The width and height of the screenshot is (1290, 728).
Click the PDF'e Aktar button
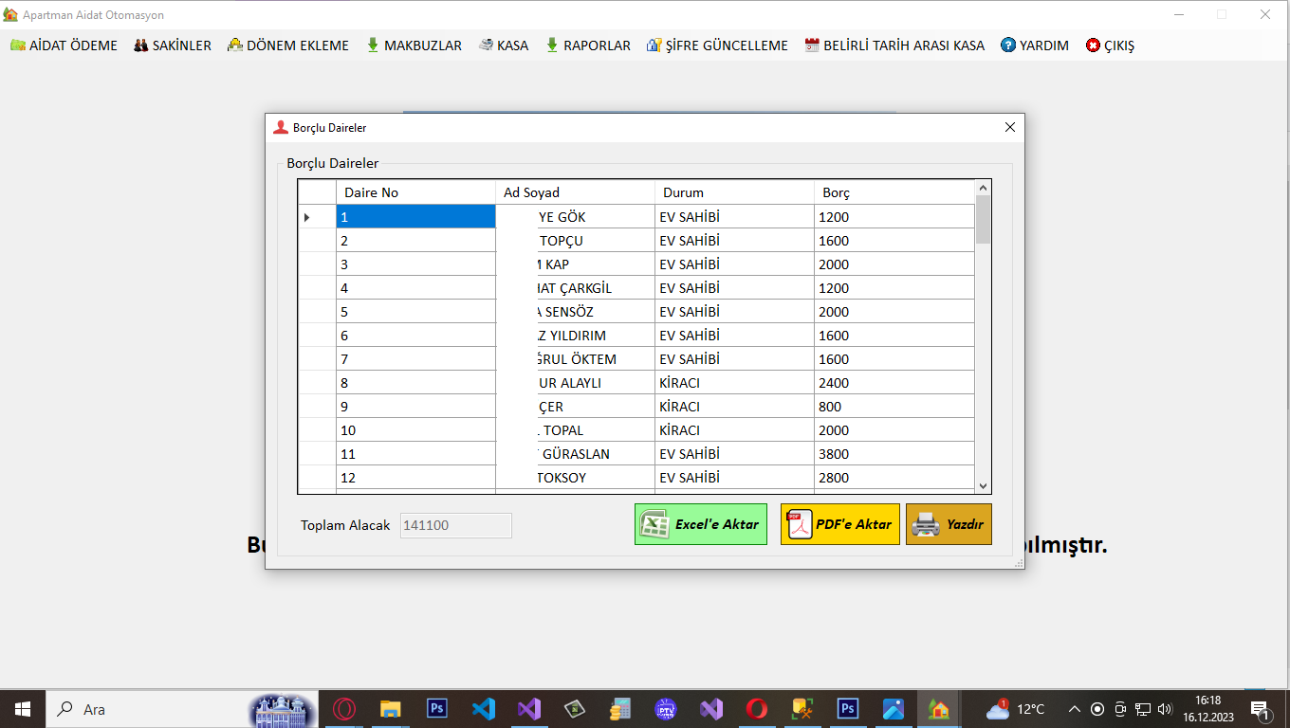(x=839, y=524)
